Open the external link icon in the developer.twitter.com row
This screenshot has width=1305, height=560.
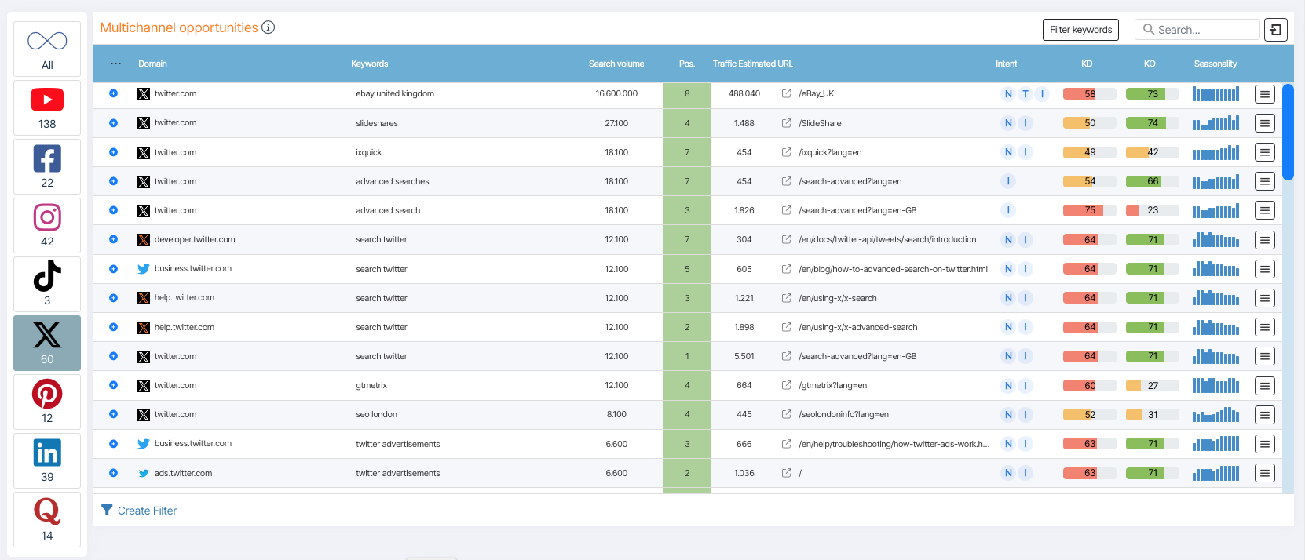coord(786,239)
